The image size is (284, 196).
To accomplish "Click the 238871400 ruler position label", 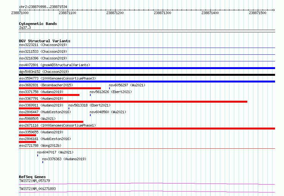I will [210, 13].
